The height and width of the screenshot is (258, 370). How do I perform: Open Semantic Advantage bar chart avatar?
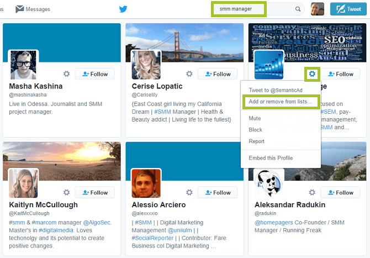[x=269, y=65]
